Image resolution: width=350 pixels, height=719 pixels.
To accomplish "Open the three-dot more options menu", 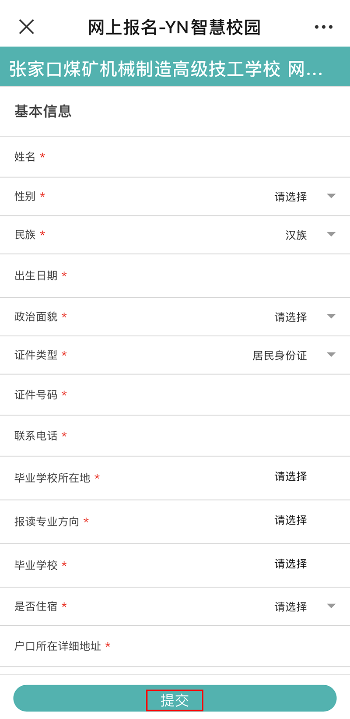I will tap(323, 27).
